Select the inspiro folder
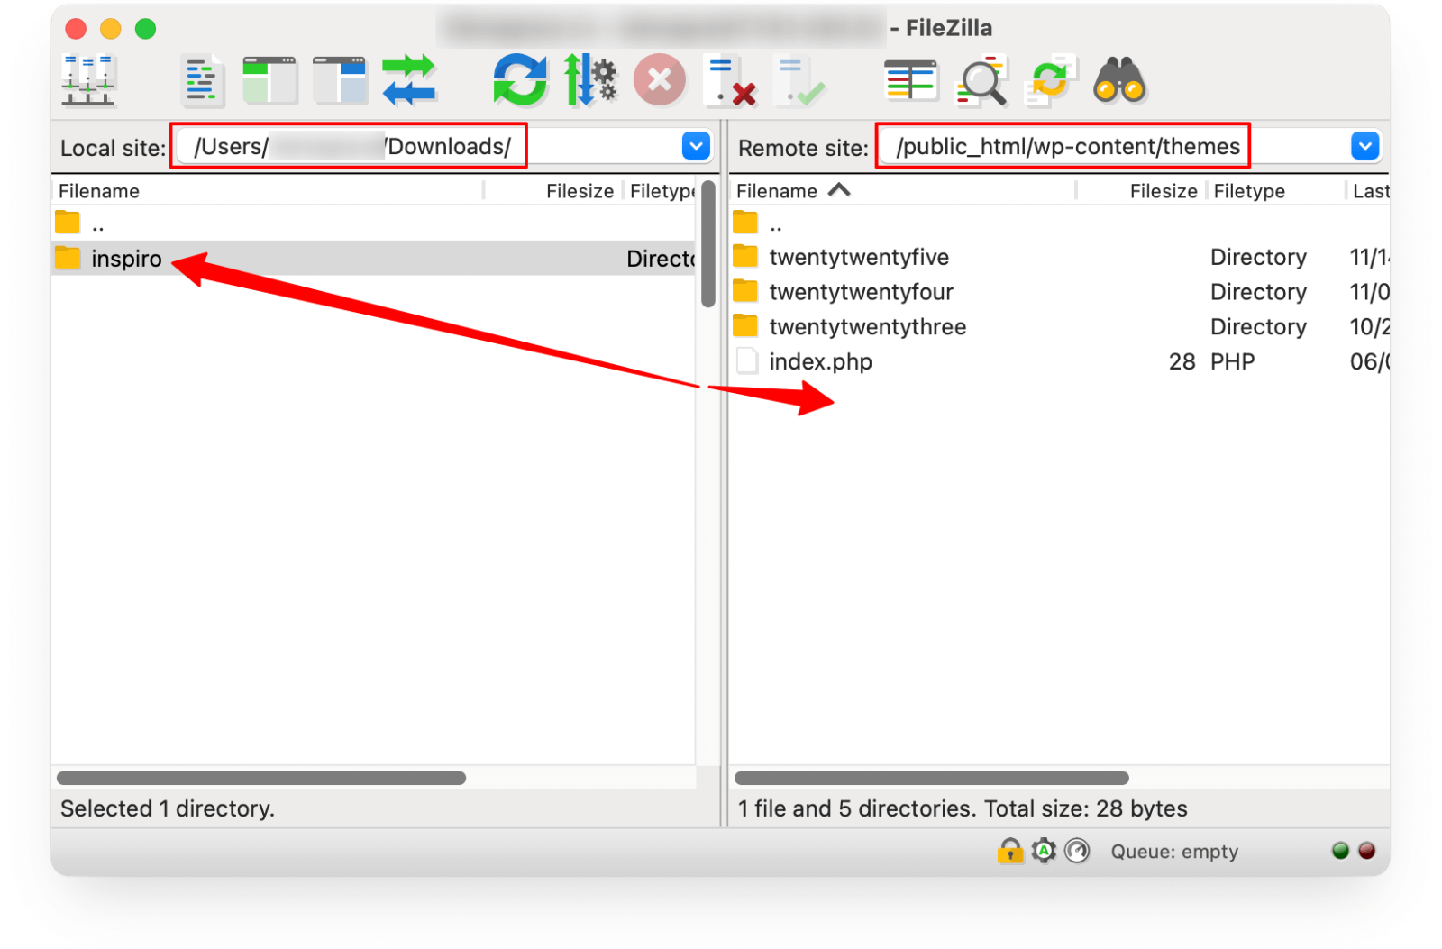Image resolution: width=1442 pixels, height=949 pixels. (374, 259)
